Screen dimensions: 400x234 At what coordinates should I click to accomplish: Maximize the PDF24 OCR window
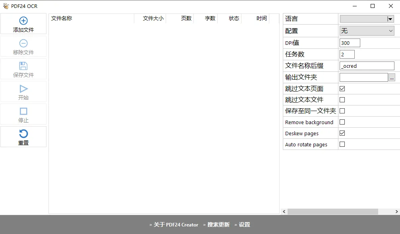(373, 6)
